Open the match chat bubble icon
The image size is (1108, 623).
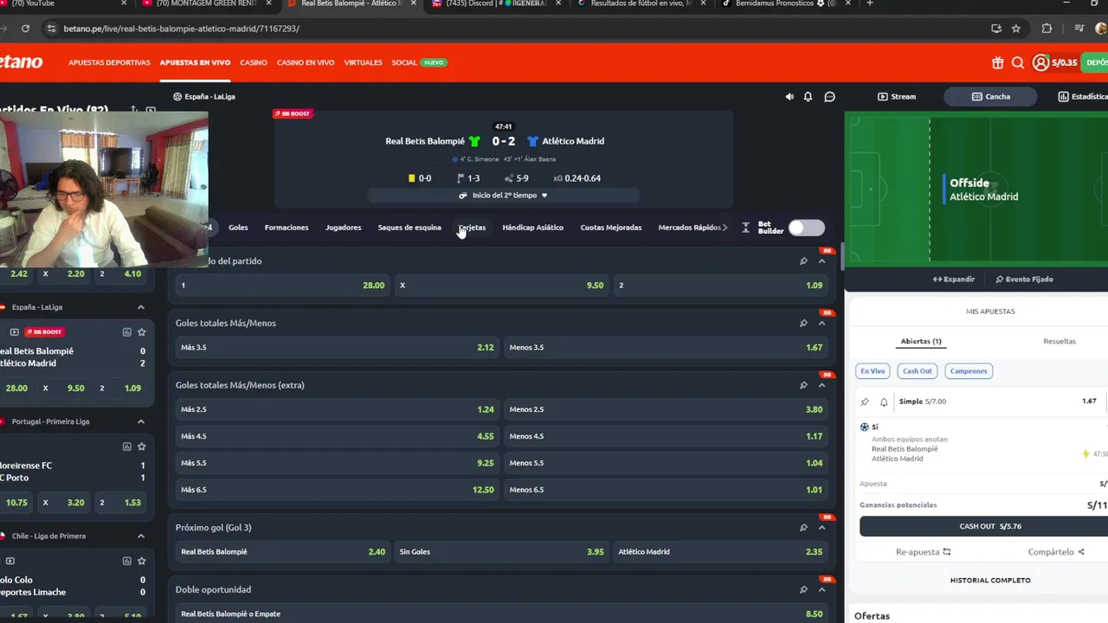pos(829,97)
